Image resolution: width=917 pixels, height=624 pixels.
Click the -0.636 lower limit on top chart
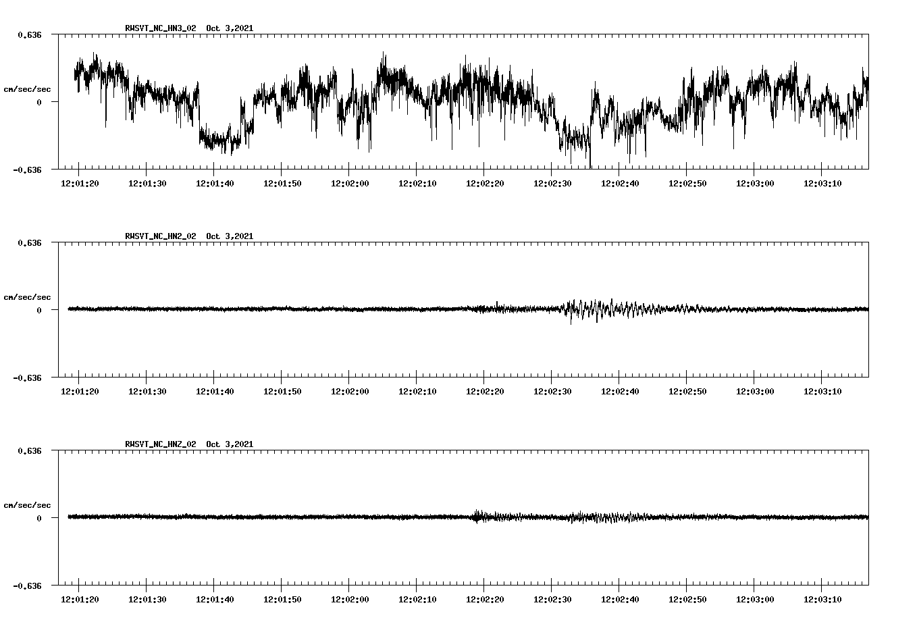click(27, 170)
